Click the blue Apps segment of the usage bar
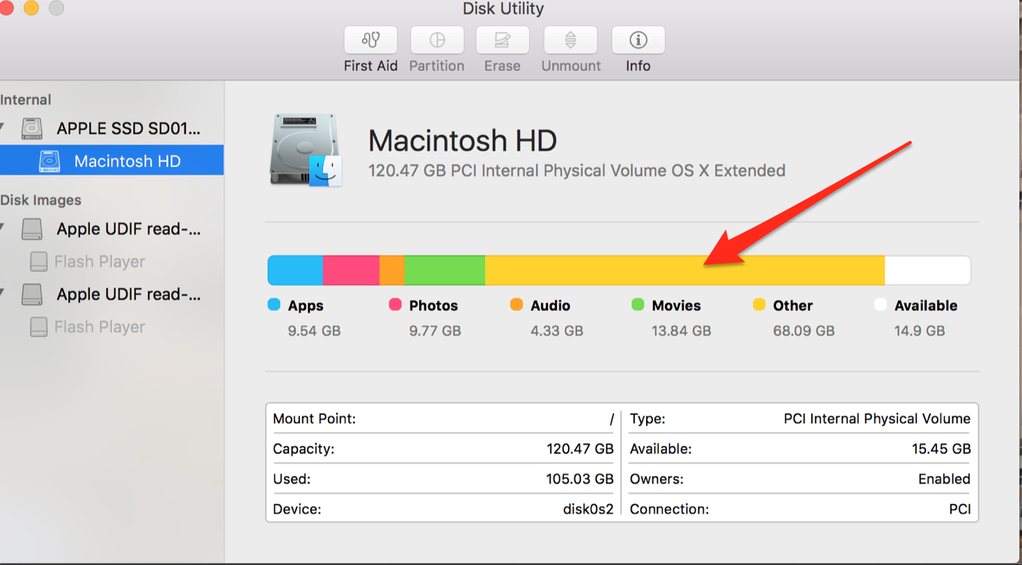Screen dimensions: 1022x565 point(296,270)
